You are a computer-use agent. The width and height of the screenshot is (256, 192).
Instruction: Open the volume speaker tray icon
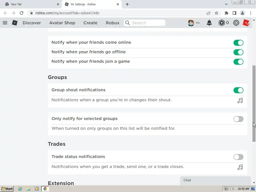(x=232, y=189)
